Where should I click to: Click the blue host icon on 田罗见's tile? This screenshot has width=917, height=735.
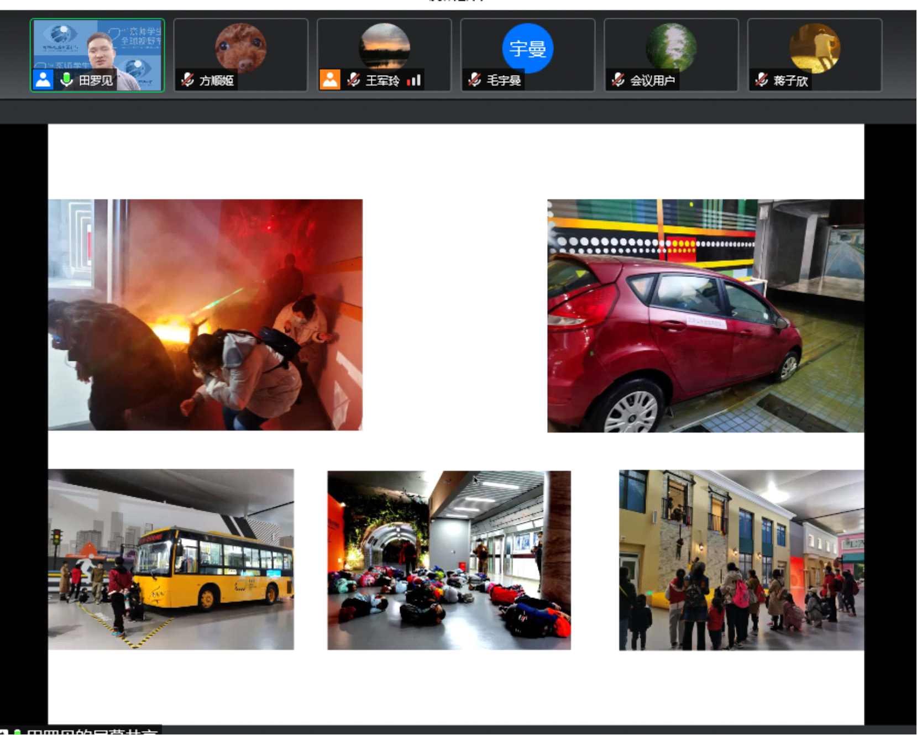(x=43, y=80)
